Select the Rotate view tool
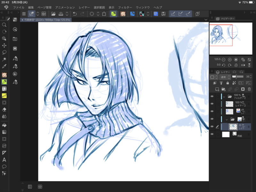Screen dimensions: 256x192 click(x=4, y=32)
